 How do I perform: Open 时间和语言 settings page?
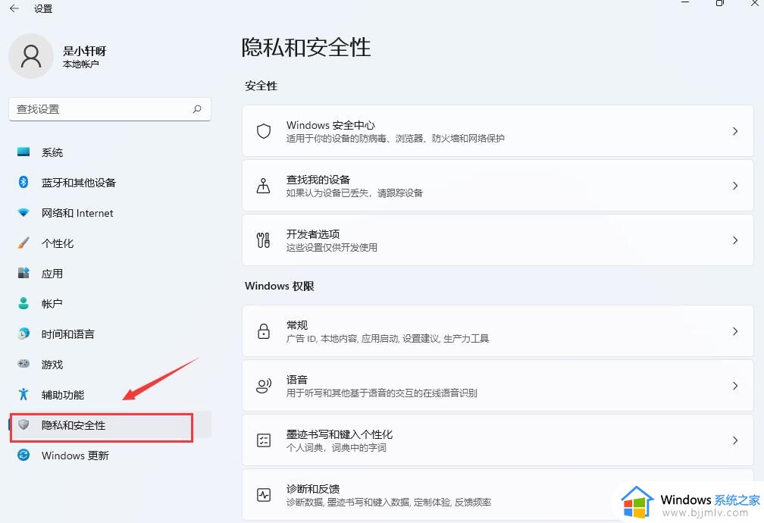(110, 334)
